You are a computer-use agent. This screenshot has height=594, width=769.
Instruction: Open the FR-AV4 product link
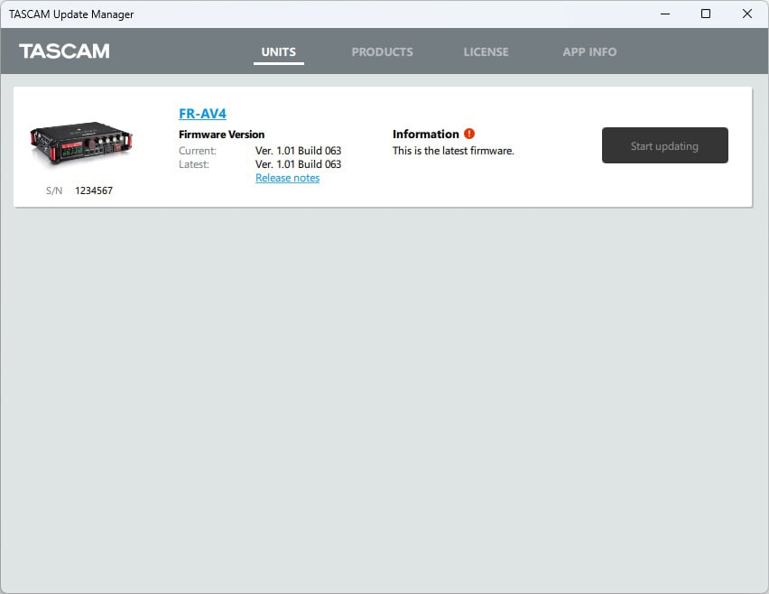coord(202,114)
